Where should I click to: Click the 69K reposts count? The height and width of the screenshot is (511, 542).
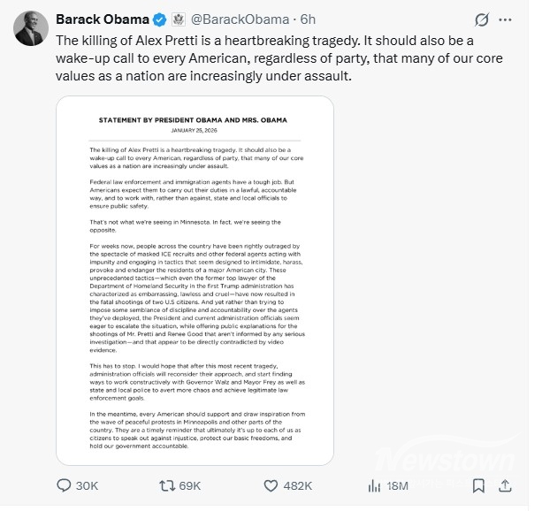(190, 485)
